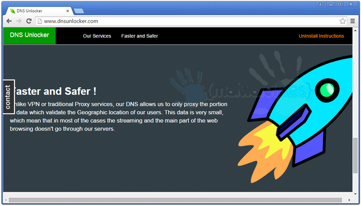Click the horizontal scrollbar thumb
This screenshot has width=361, height=206.
click(175, 200)
